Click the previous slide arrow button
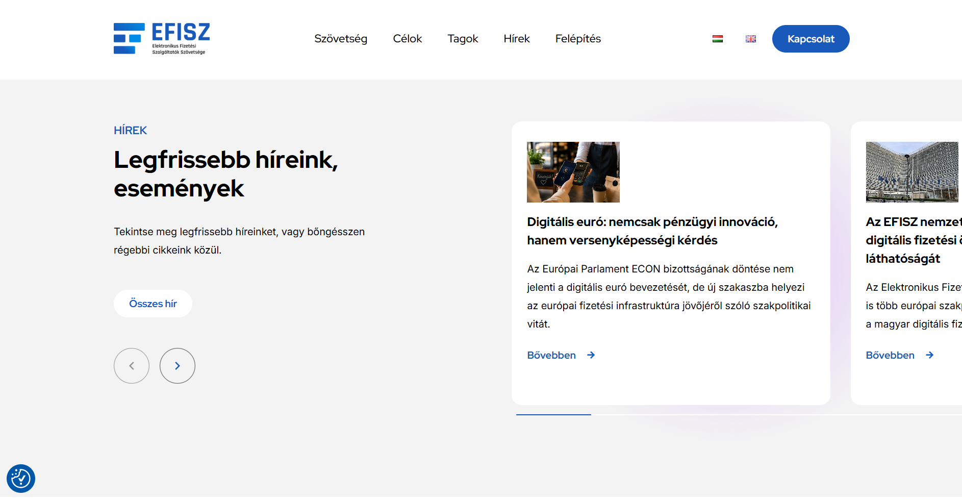The width and height of the screenshot is (962, 501). (x=132, y=366)
